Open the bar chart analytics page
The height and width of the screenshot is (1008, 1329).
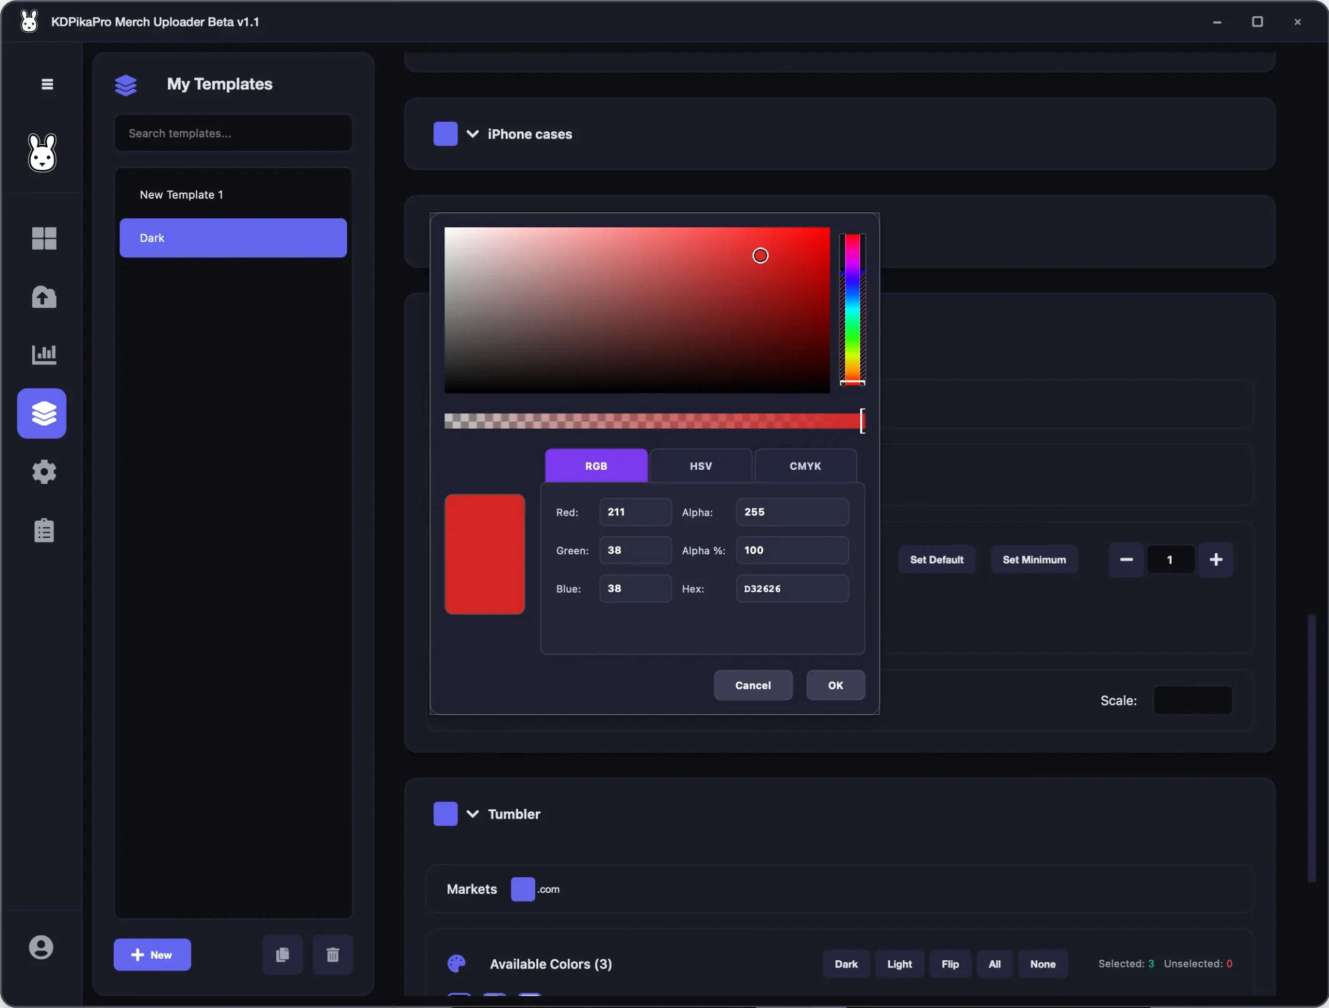click(44, 355)
